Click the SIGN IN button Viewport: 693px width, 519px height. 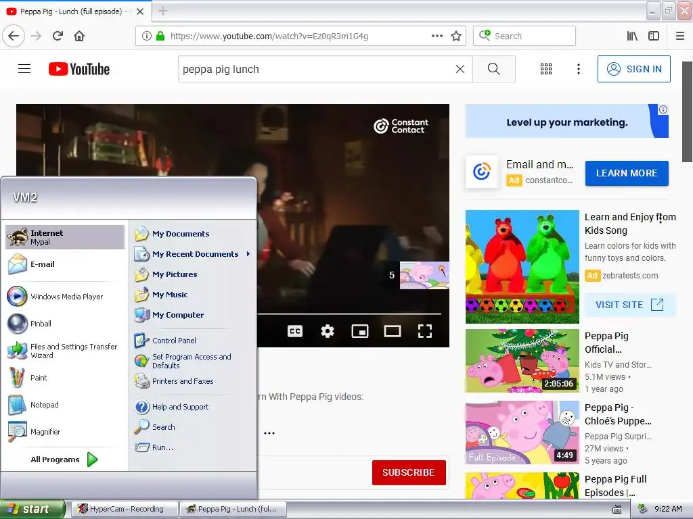[x=633, y=69]
